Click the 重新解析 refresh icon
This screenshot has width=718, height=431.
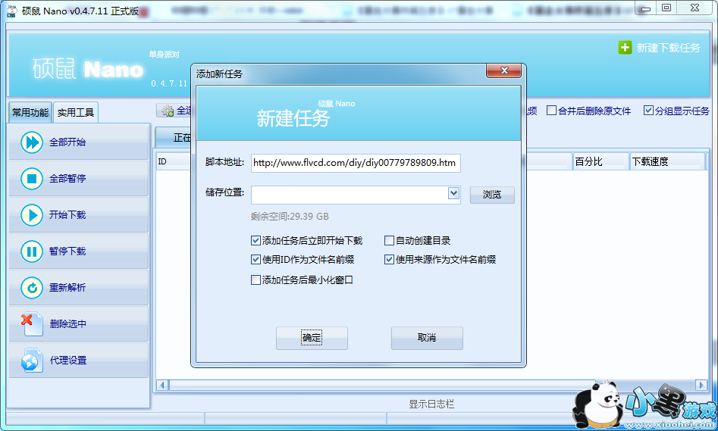32,288
